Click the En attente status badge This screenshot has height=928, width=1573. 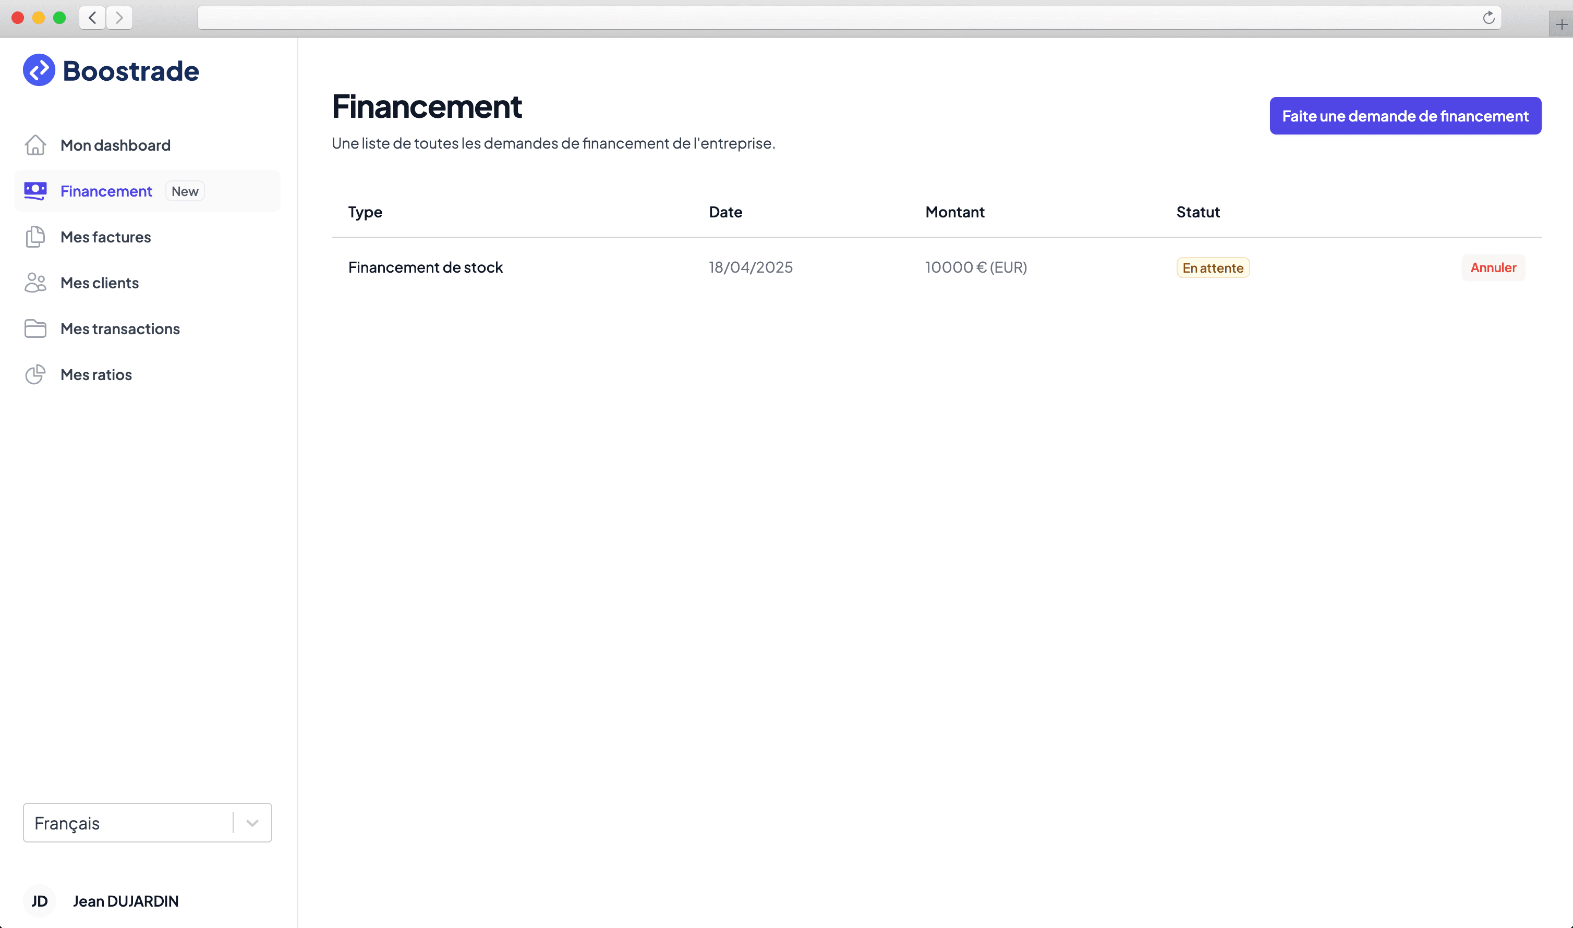(1213, 267)
